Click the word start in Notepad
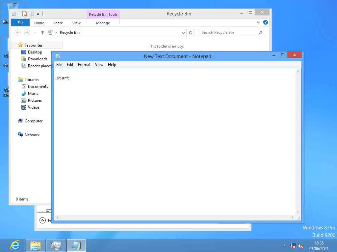Image resolution: width=337 pixels, height=252 pixels. 63,78
